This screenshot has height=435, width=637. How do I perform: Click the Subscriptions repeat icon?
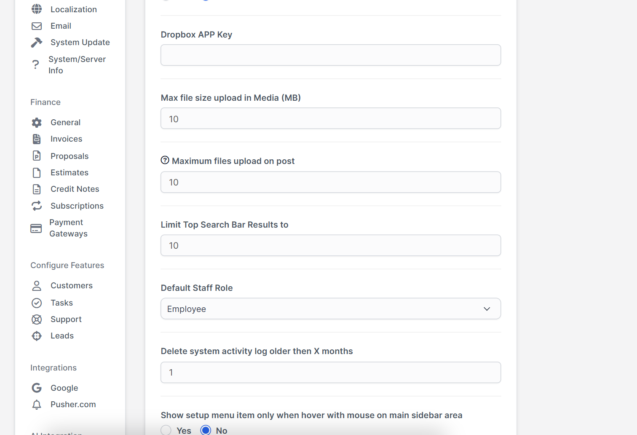[x=37, y=206]
